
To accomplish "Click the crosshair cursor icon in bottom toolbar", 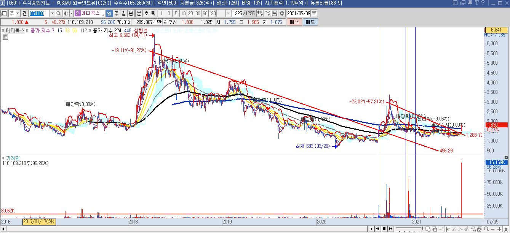I will (x=448, y=229).
